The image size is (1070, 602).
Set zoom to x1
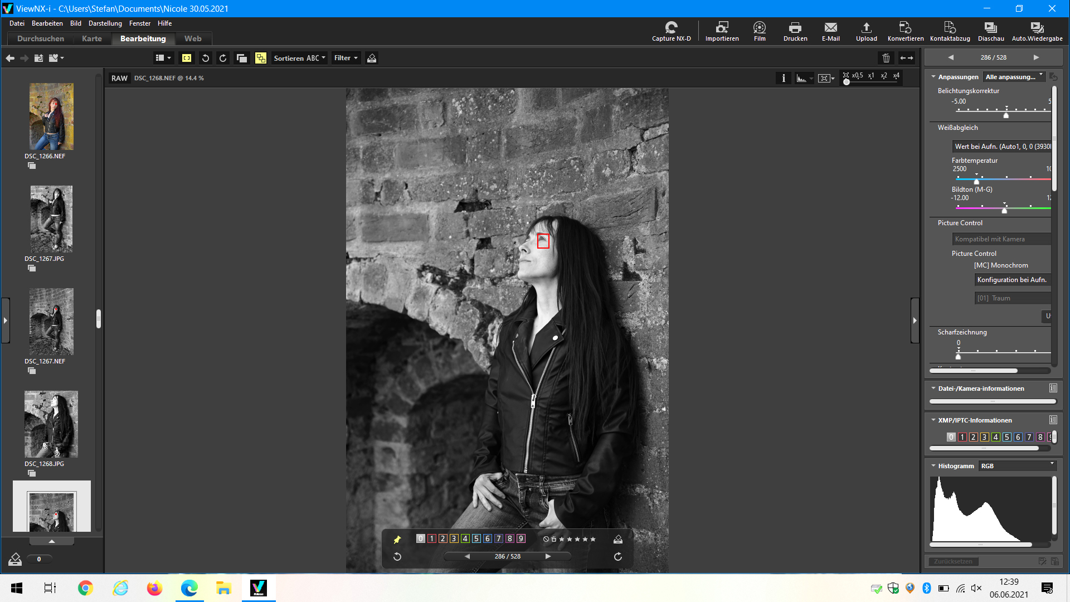871,76
